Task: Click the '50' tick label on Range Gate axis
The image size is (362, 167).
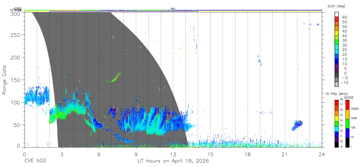Action: click(x=17, y=125)
